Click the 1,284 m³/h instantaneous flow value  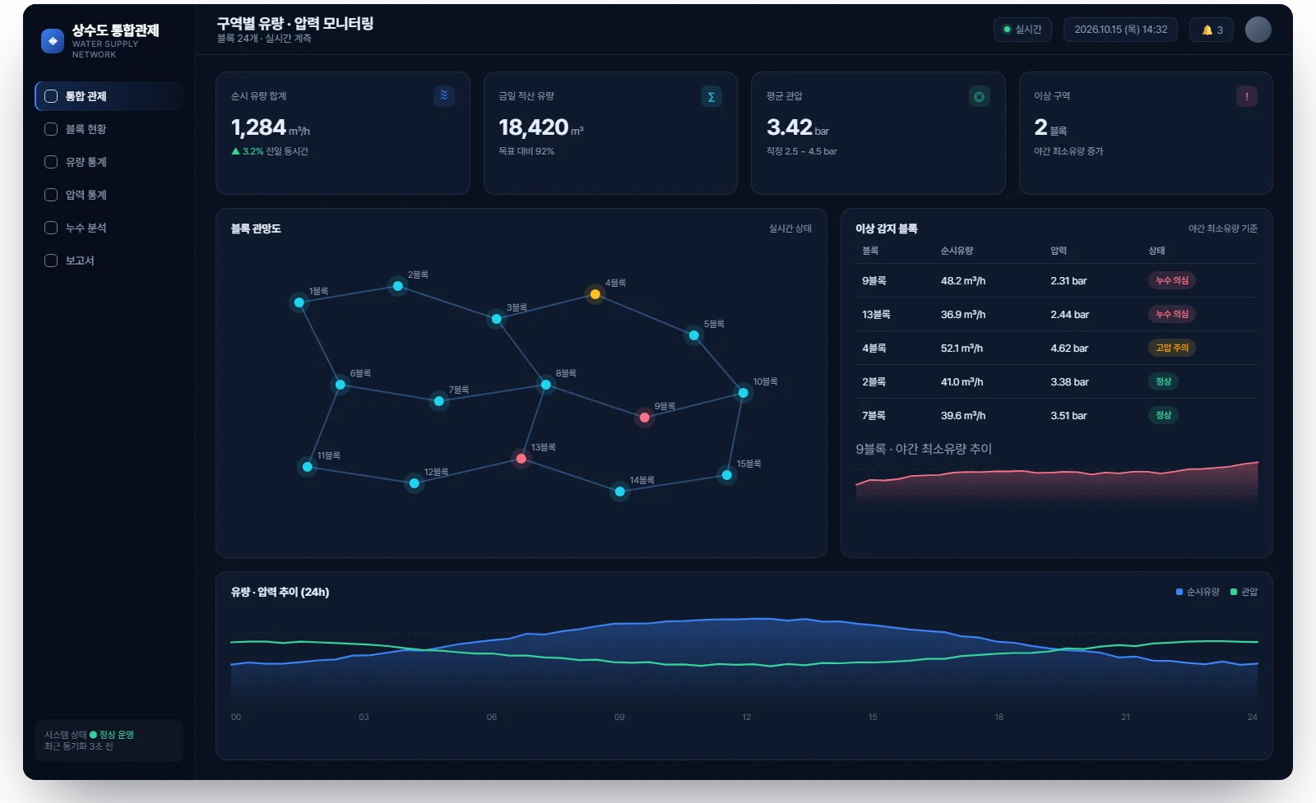click(270, 127)
